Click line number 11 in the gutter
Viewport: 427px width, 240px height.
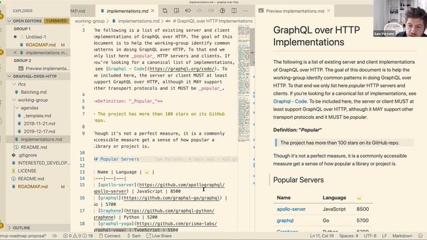click(82, 159)
